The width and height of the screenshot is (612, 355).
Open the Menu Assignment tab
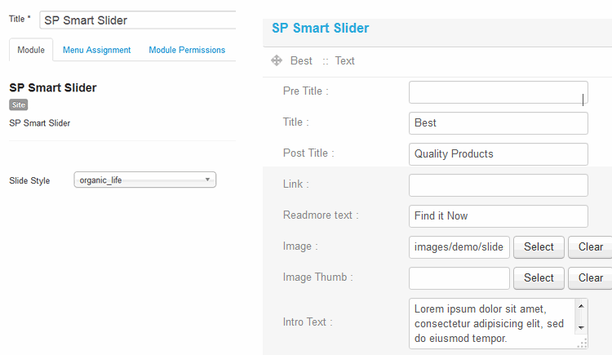(x=96, y=50)
